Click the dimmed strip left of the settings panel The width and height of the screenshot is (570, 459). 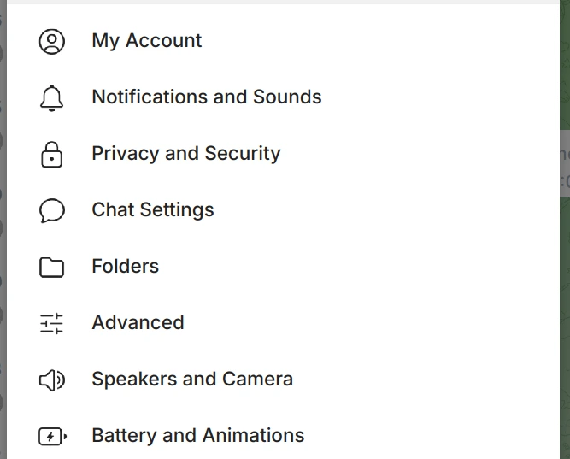(x=3, y=229)
